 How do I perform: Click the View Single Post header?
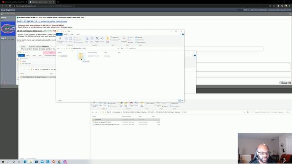8,10
